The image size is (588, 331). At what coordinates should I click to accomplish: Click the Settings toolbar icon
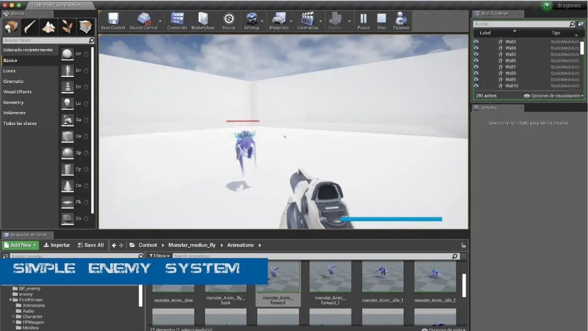(x=251, y=19)
